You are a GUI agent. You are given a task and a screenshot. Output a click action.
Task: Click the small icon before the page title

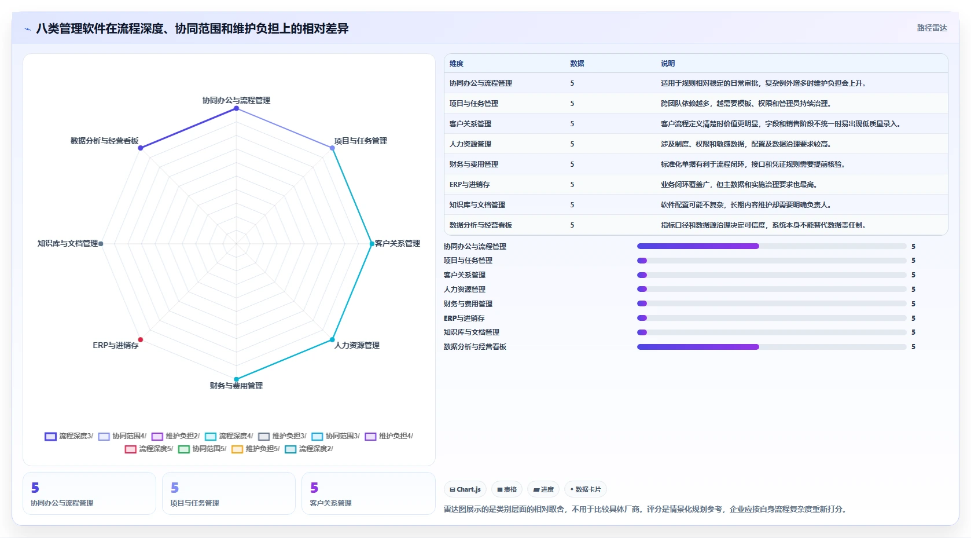(27, 29)
